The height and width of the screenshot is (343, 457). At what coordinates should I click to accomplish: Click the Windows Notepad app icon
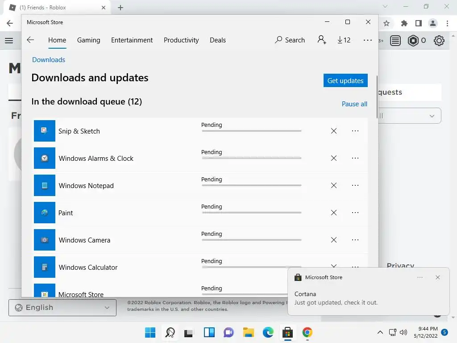(x=45, y=185)
